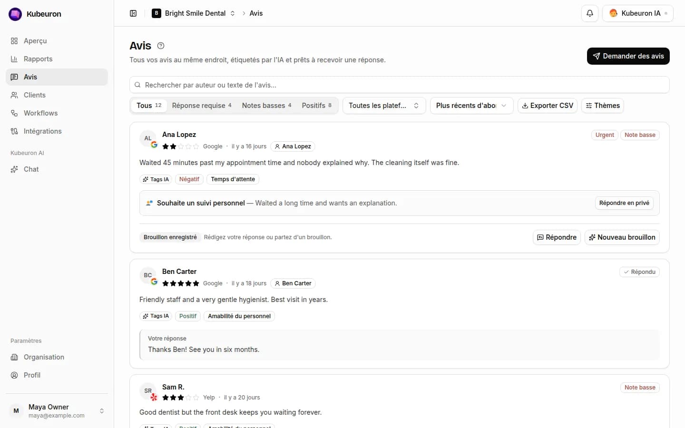Click the Temps d'attente tag

[x=233, y=179]
